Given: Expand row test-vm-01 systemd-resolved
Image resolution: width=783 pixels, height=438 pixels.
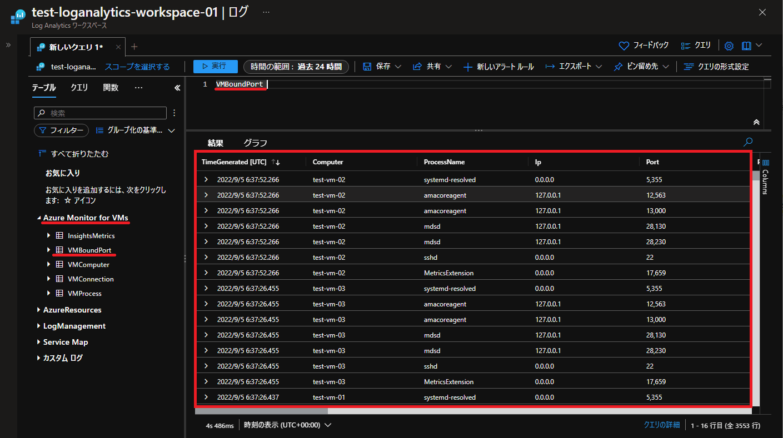Looking at the screenshot, I should pyautogui.click(x=206, y=397).
